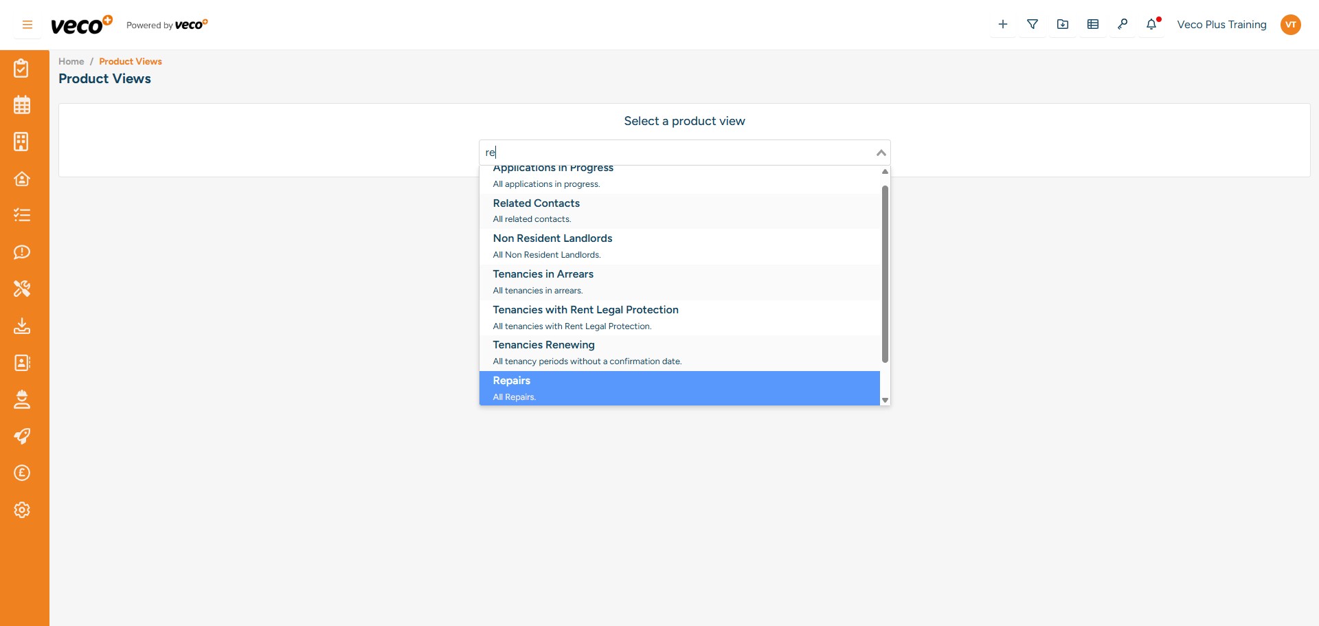Click the key icon in the top toolbar
Viewport: 1319px width, 626px height.
click(x=1123, y=24)
